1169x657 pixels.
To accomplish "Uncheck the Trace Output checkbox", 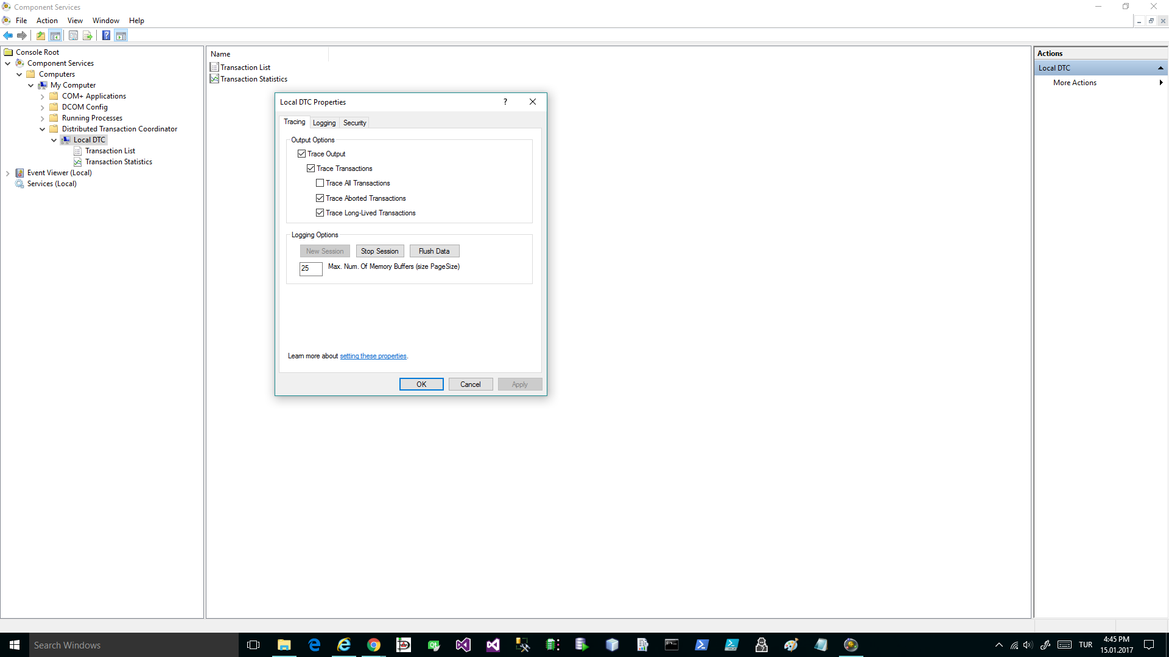I will [302, 154].
